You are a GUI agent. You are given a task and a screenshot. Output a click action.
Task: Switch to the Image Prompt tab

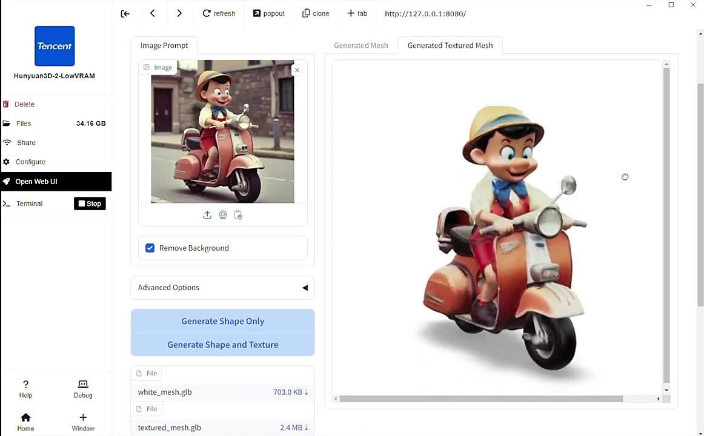pyautogui.click(x=164, y=45)
